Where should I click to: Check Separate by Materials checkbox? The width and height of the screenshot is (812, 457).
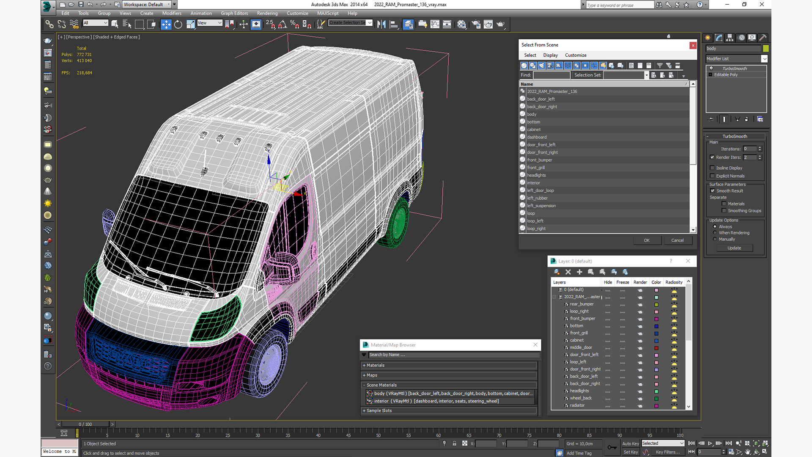pyautogui.click(x=724, y=204)
